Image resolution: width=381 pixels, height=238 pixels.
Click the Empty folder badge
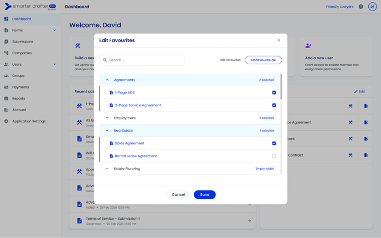tap(265, 169)
